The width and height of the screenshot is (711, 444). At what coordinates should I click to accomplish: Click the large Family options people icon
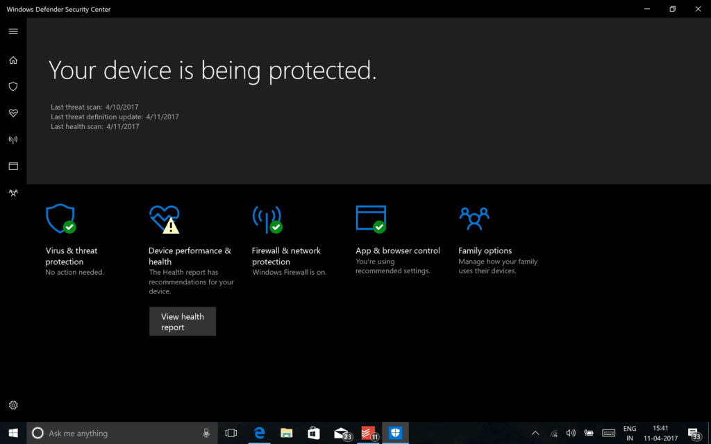tap(474, 219)
